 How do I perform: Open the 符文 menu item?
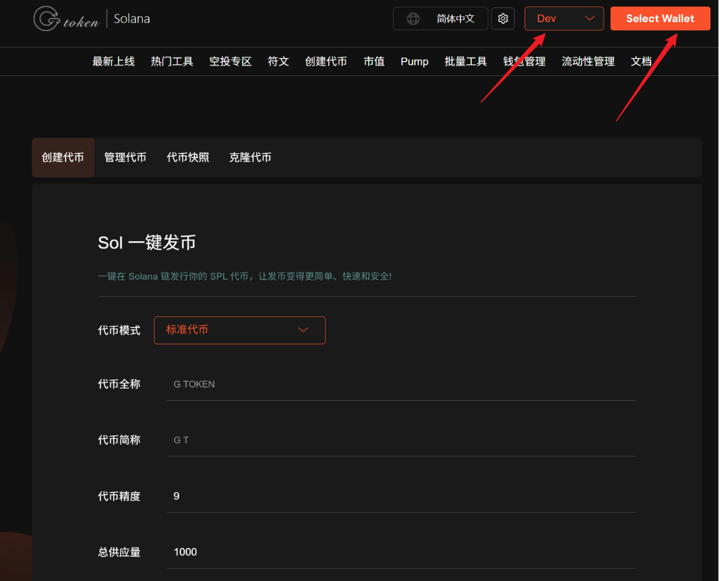[x=278, y=62]
